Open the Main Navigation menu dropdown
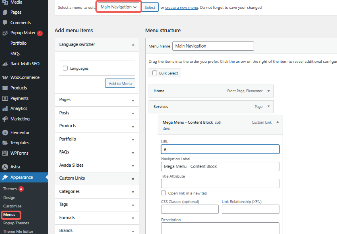The height and width of the screenshot is (234, 337). tap(119, 7)
